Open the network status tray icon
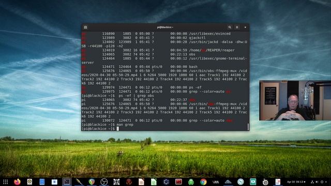 pyautogui.click(x=312, y=182)
